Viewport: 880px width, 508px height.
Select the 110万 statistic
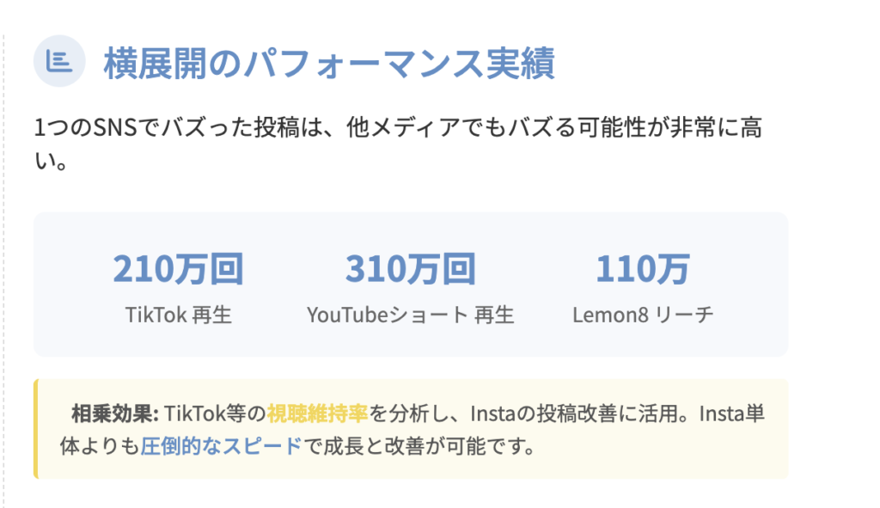pos(643,269)
